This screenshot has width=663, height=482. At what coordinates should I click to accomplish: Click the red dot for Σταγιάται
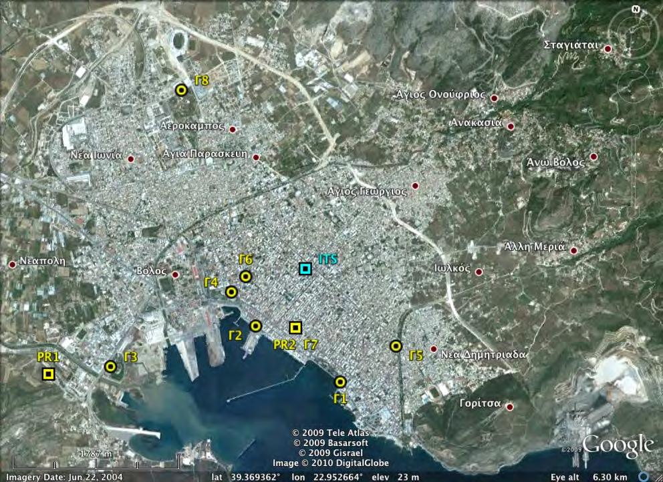[x=608, y=49]
